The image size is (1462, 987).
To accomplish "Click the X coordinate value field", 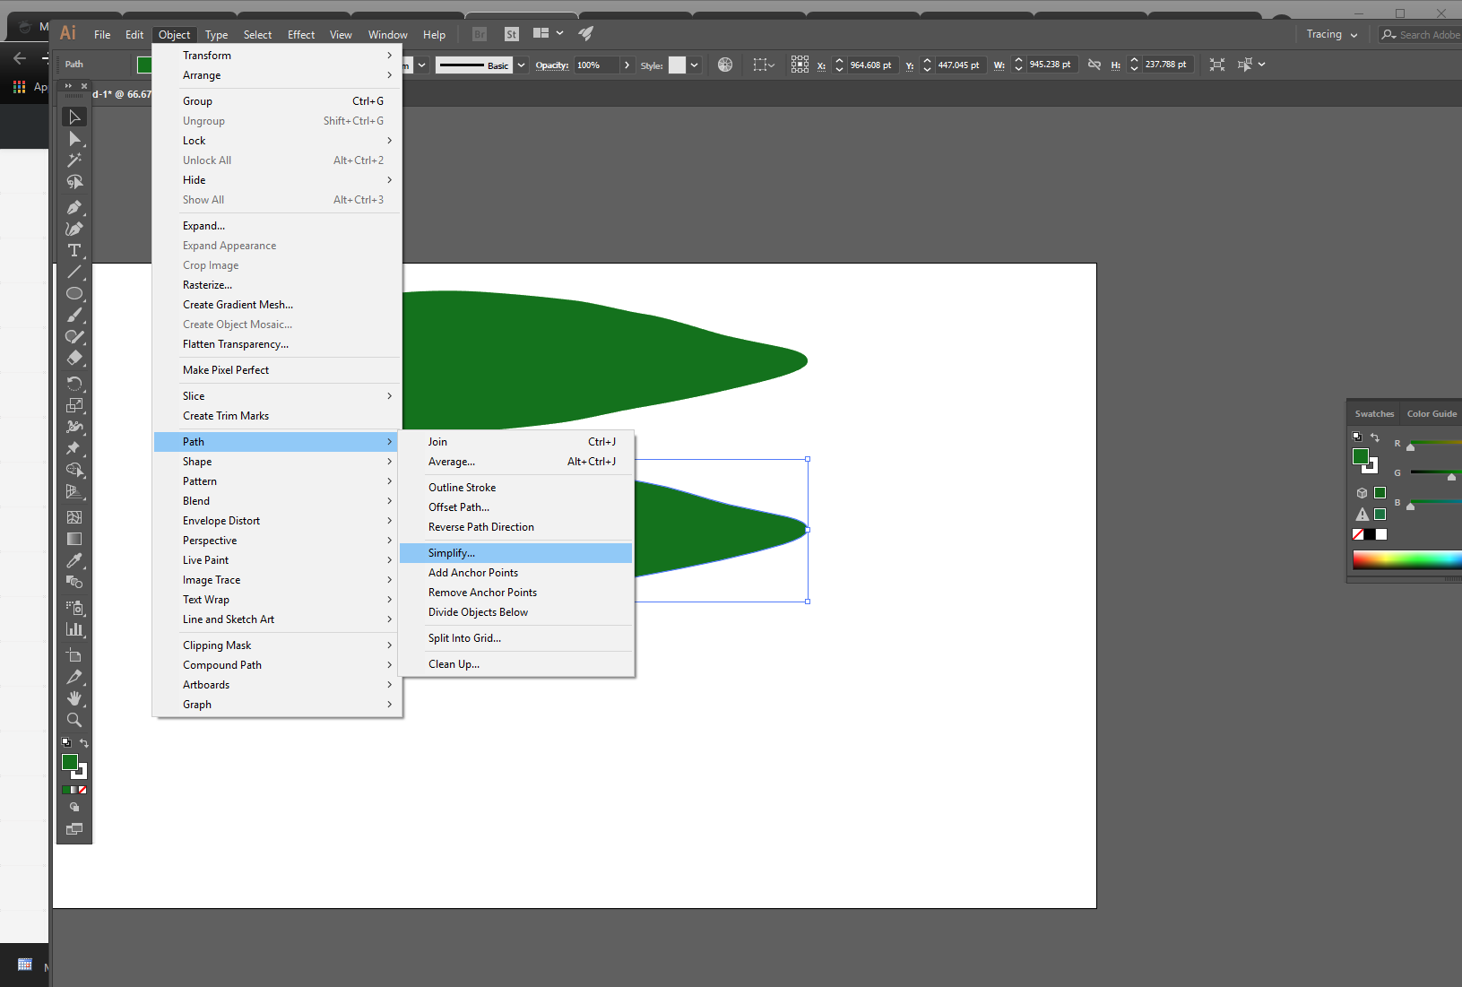I will click(871, 65).
